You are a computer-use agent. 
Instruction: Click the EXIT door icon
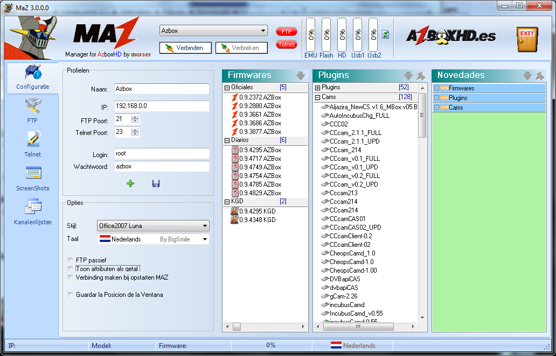coord(527,39)
